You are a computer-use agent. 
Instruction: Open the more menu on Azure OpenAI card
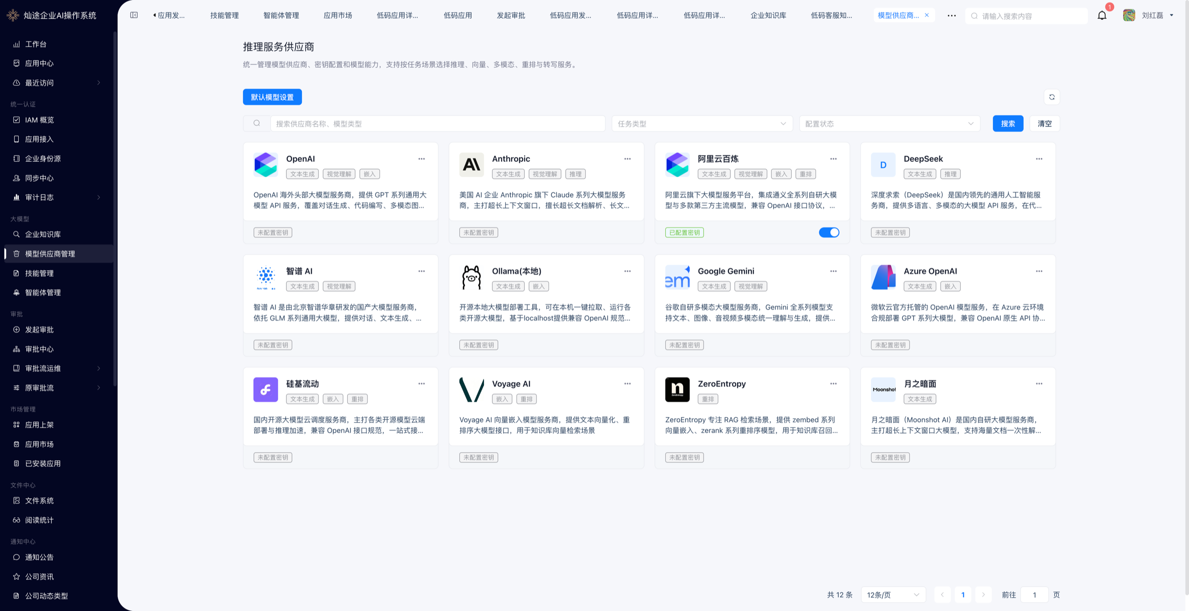tap(1039, 271)
